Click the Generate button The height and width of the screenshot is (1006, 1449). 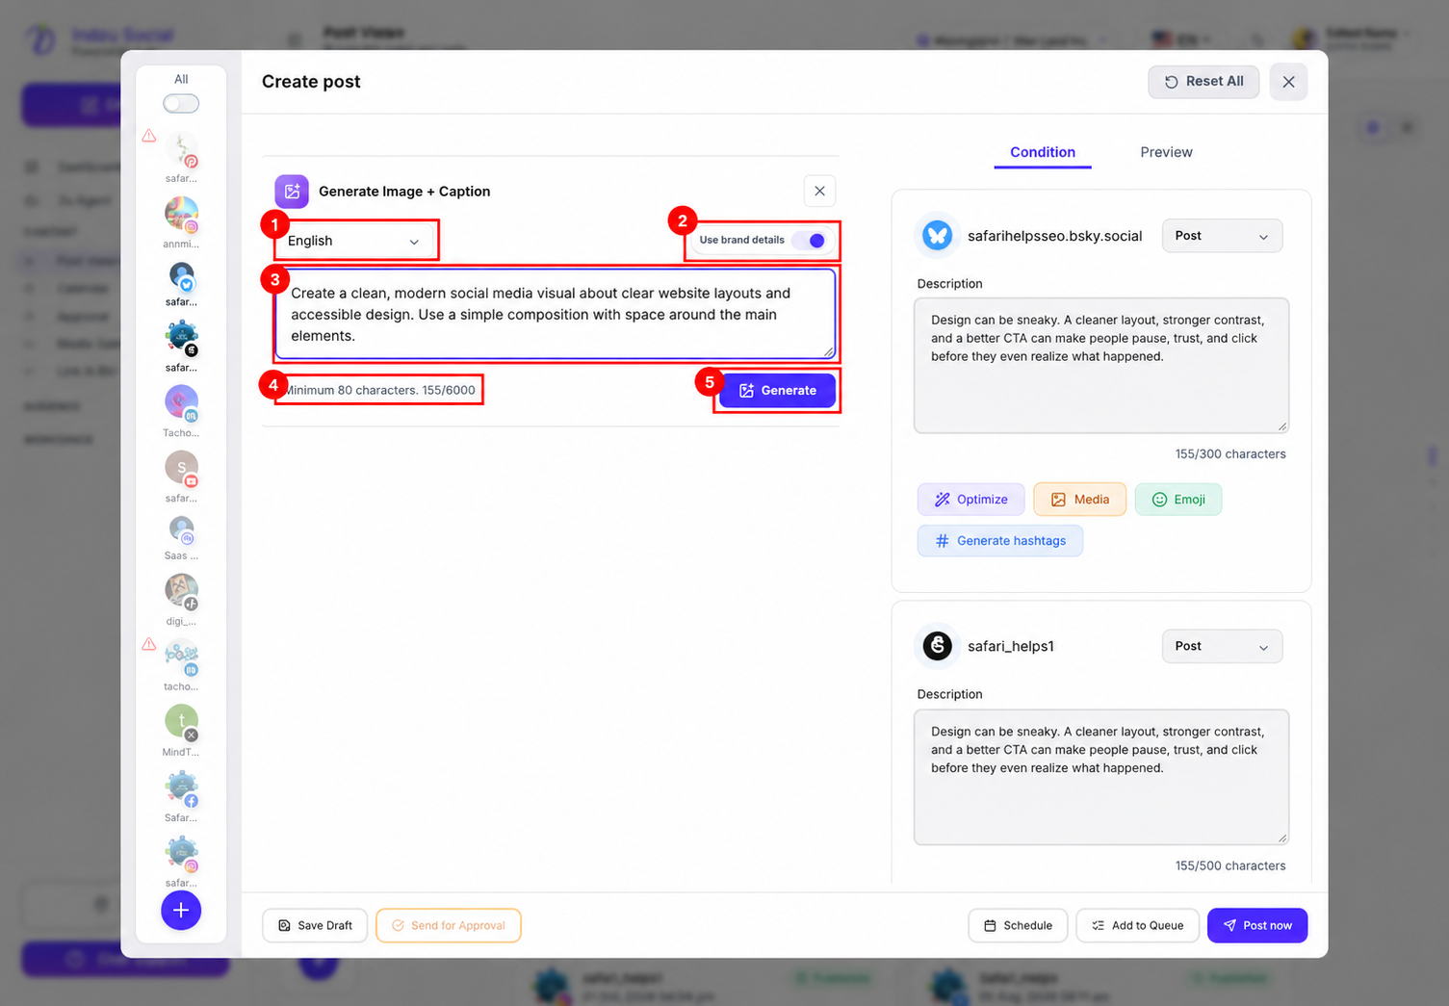point(777,390)
